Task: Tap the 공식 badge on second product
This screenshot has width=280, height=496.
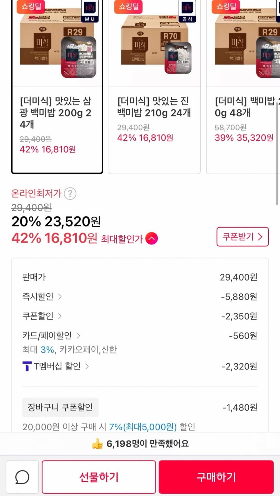Action: pyautogui.click(x=187, y=11)
